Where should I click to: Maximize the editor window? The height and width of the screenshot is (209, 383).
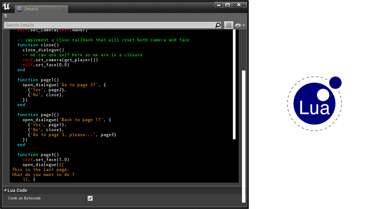227,4
